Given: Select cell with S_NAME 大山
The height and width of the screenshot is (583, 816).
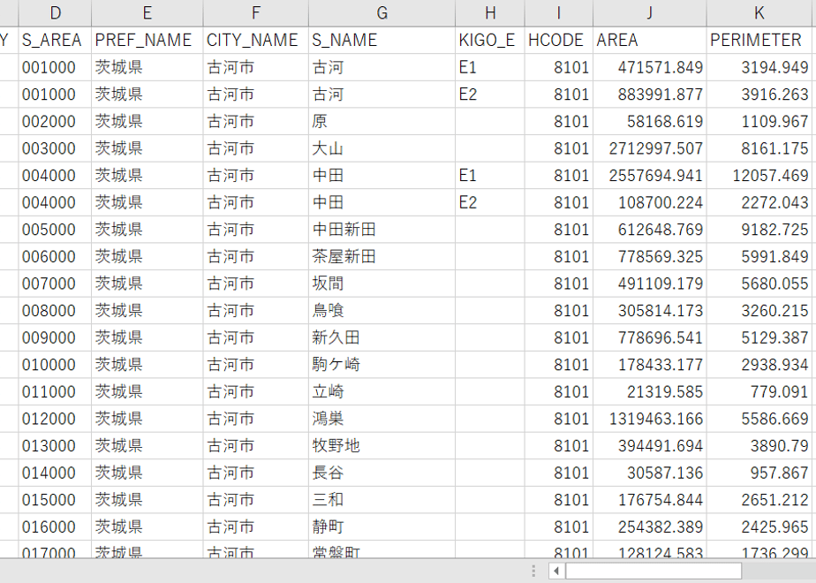Looking at the screenshot, I should [382, 148].
